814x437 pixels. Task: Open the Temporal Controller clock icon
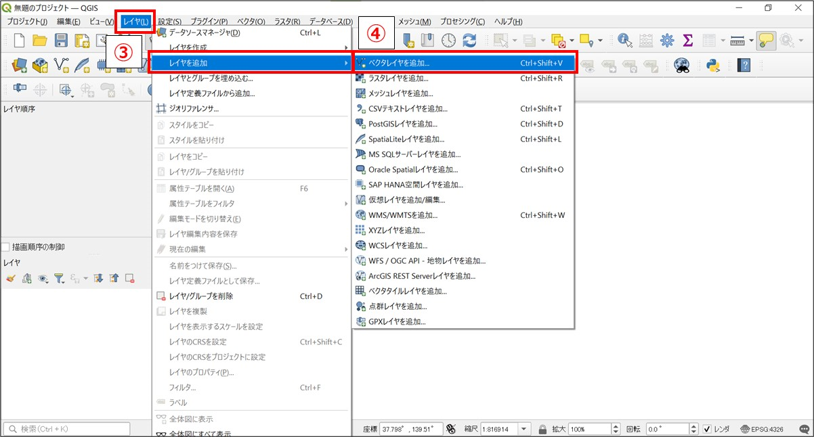pyautogui.click(x=448, y=41)
